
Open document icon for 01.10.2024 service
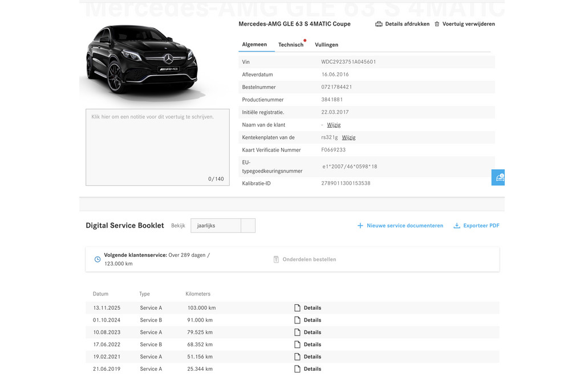(297, 320)
